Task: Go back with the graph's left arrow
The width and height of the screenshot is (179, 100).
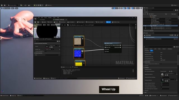Action: tap(62, 25)
